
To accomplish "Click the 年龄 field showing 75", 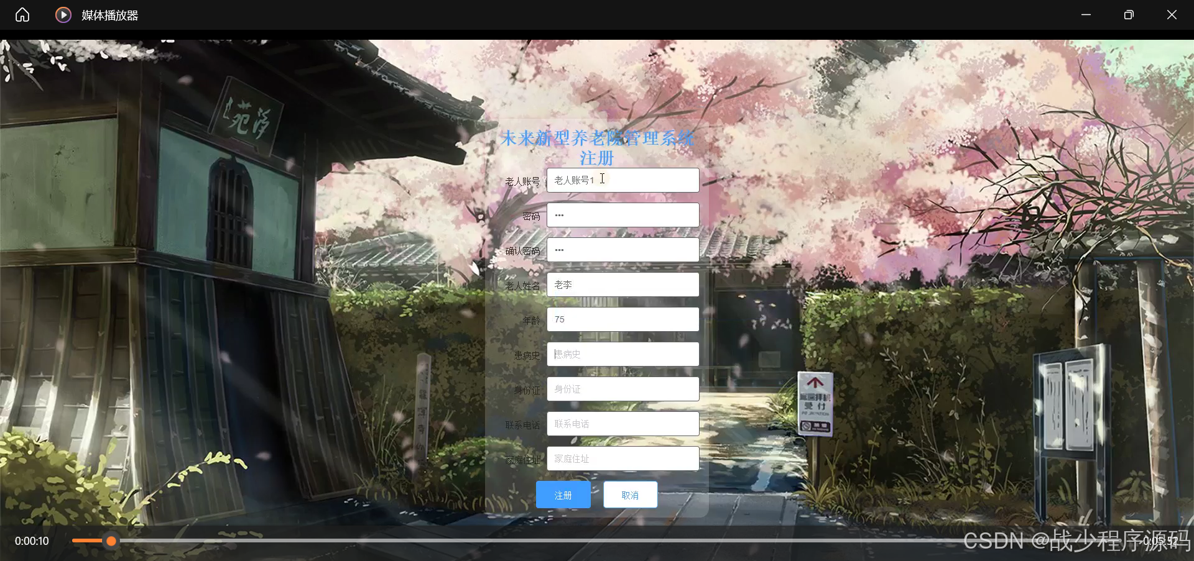I will coord(623,319).
